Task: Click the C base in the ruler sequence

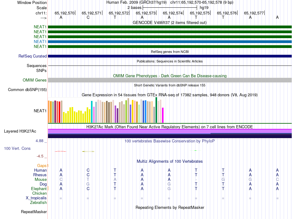Action: 88,17
